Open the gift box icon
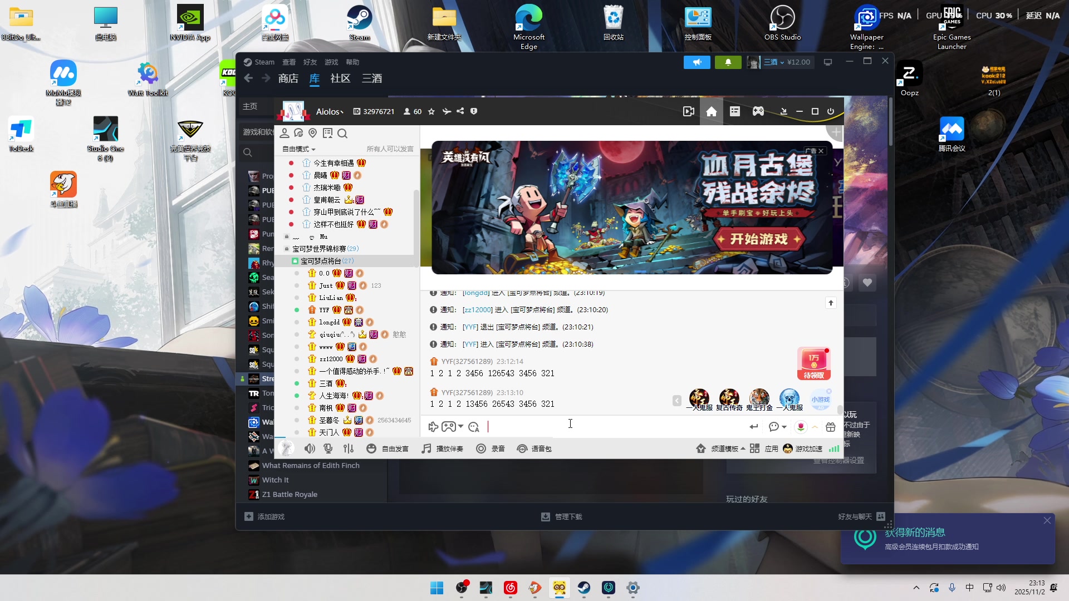1069x601 pixels. [x=831, y=427]
